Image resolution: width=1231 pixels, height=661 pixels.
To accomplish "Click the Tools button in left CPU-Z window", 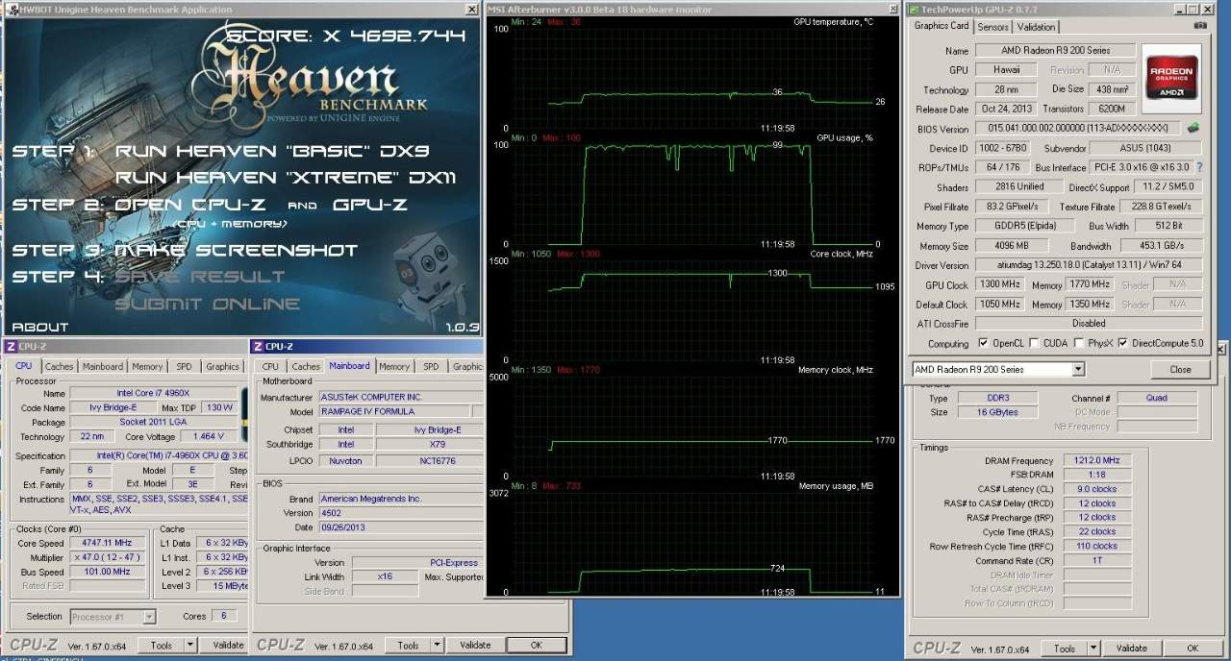I will [x=161, y=646].
